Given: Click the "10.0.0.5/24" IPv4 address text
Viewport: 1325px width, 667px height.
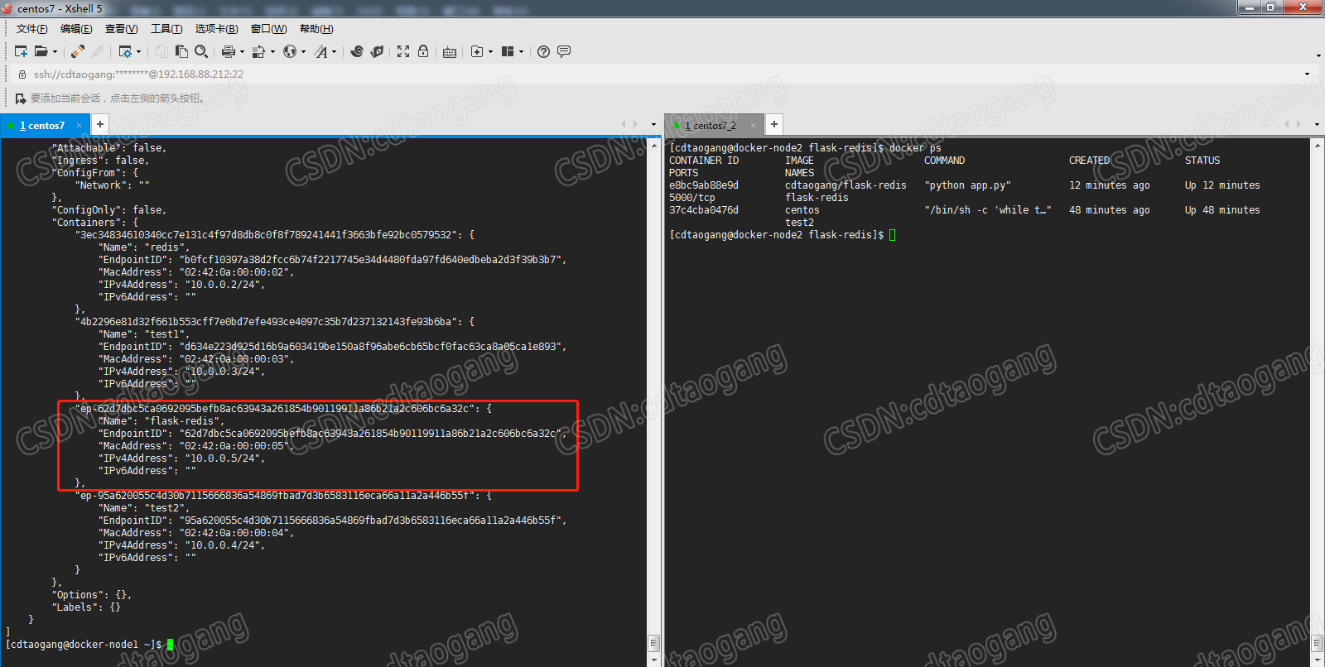Looking at the screenshot, I should [x=225, y=458].
